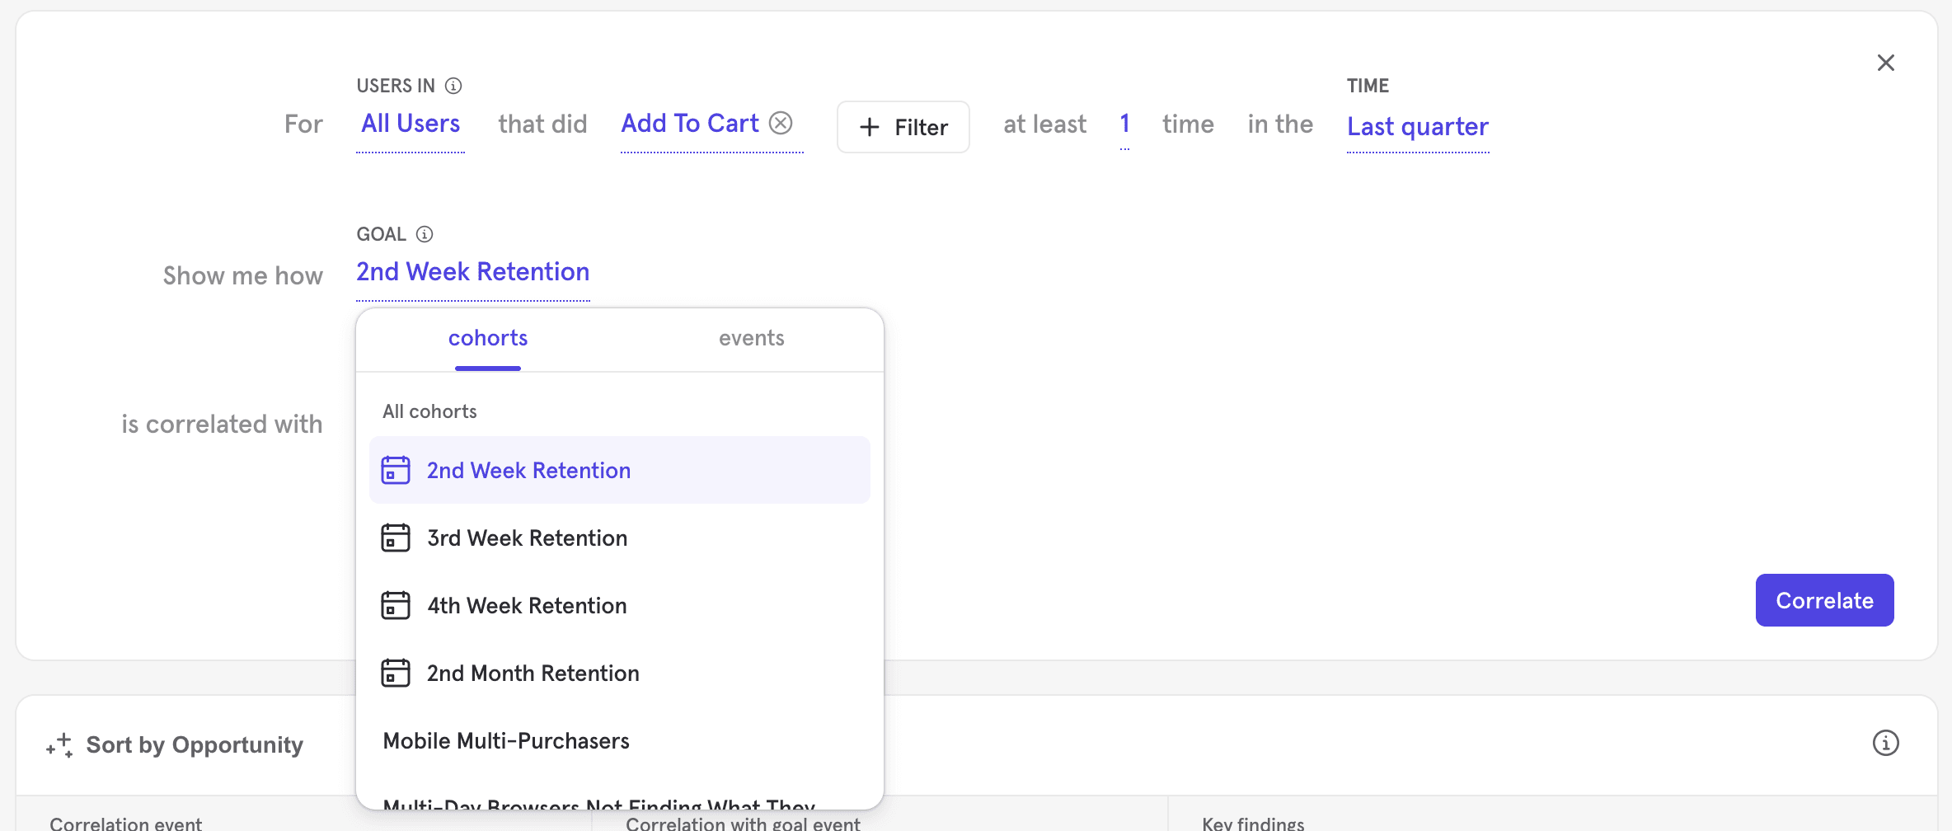Switch to the cohorts tab
1952x831 pixels.
pos(487,337)
